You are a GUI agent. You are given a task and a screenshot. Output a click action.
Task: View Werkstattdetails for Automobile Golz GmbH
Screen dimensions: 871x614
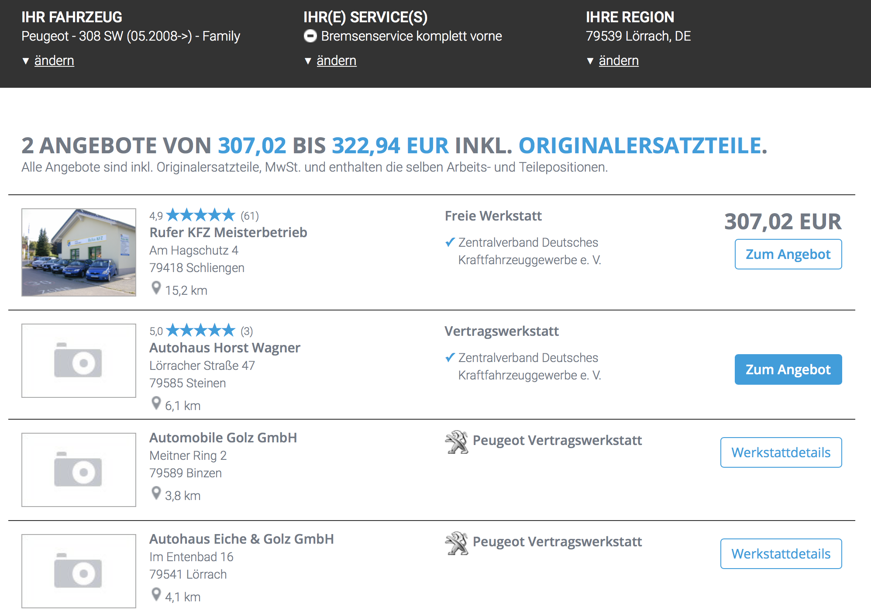(x=781, y=452)
